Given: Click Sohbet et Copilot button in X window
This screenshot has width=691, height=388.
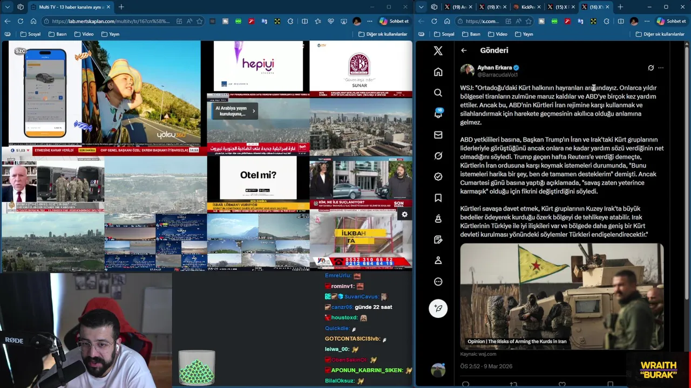Looking at the screenshot, I should [671, 22].
